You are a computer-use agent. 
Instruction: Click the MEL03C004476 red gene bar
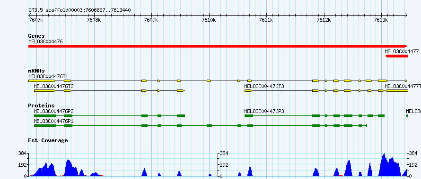218,46
